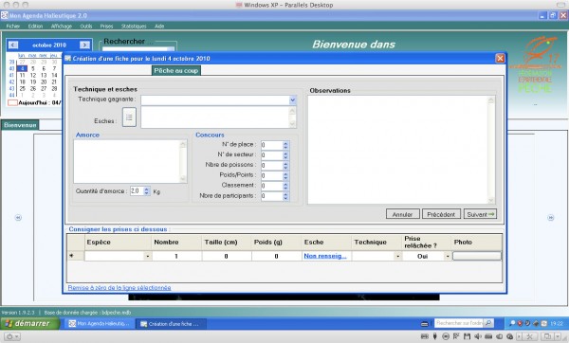This screenshot has width=569, height=343.
Task: Click the Parallels CD/DVD drive icon
Action: (446, 336)
